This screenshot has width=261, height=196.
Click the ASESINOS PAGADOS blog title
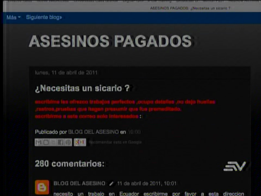110,41
